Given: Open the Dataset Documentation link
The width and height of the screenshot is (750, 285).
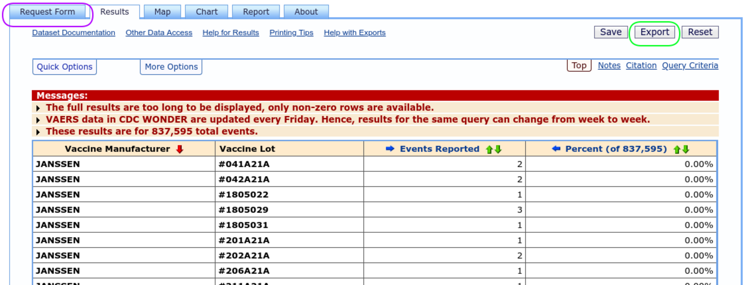Looking at the screenshot, I should pyautogui.click(x=74, y=33).
